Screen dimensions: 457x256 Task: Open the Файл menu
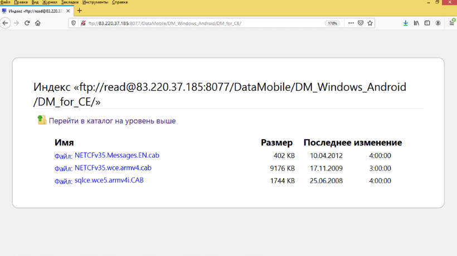pos(5,2)
